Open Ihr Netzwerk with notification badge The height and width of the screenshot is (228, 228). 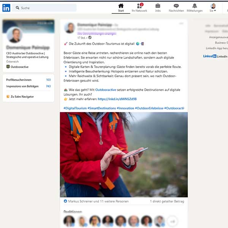click(139, 8)
